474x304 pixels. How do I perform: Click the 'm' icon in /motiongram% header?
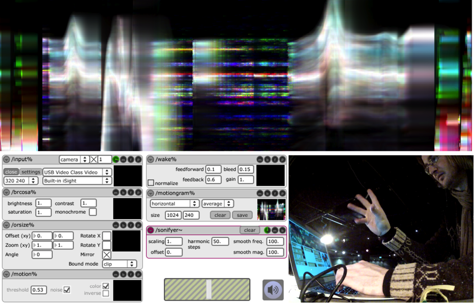(x=260, y=192)
